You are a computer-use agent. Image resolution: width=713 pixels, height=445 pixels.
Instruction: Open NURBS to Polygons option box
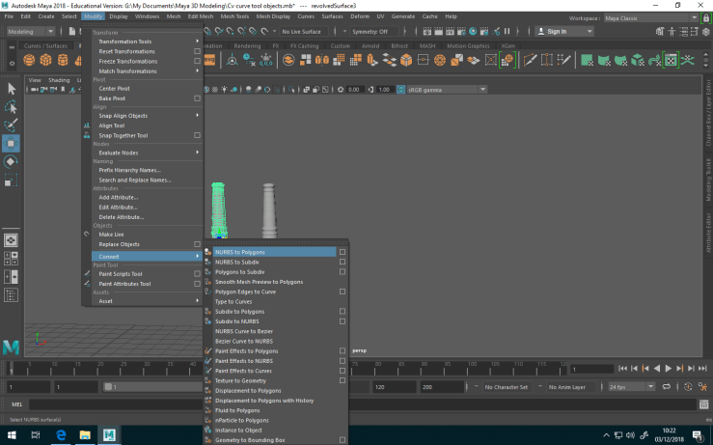pos(342,252)
